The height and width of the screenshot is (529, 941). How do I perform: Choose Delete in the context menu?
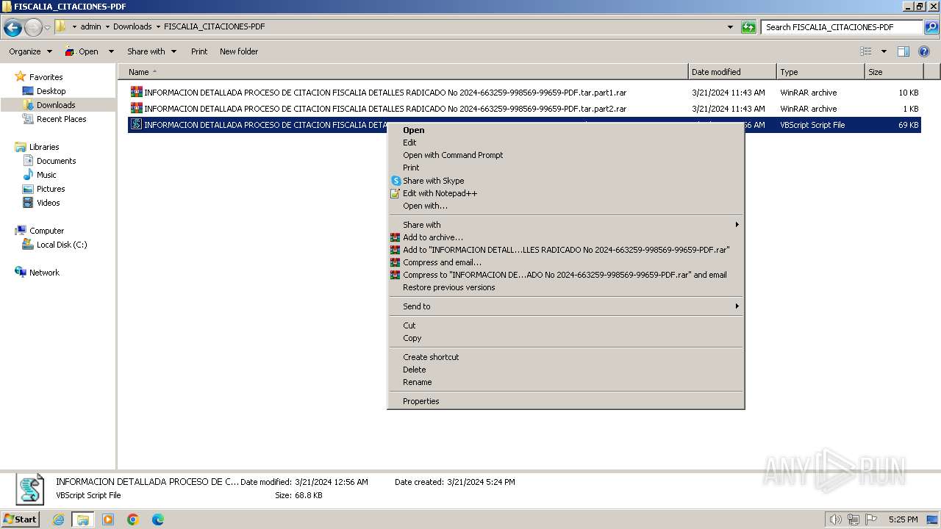pyautogui.click(x=566, y=370)
